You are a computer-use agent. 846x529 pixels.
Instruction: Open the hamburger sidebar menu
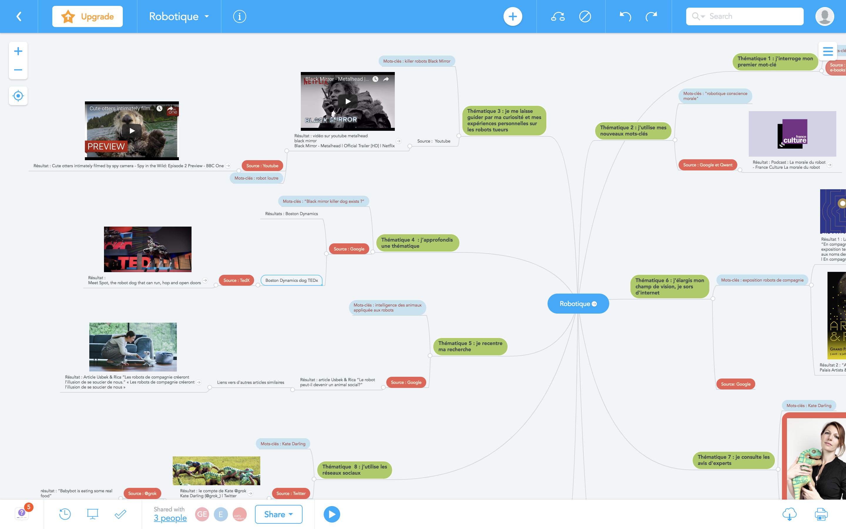(827, 51)
